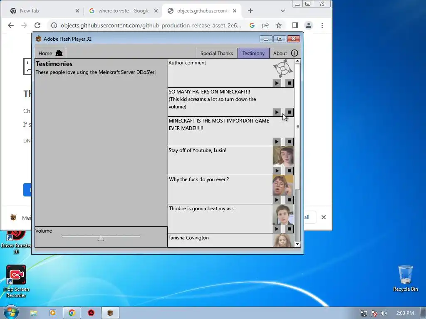Open the Action Center flag icon
Viewport: 426px width, 319px height.
[374, 313]
